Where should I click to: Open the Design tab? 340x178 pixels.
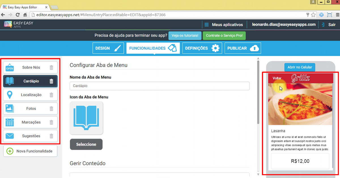click(108, 48)
